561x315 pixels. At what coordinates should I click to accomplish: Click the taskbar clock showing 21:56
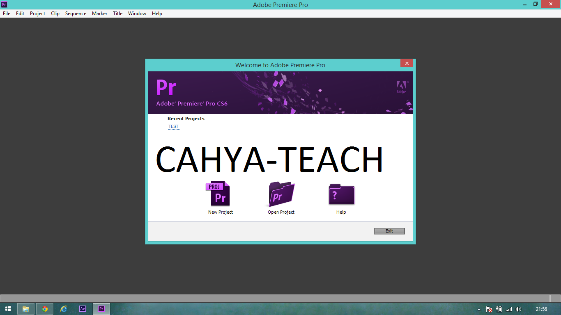(x=542, y=309)
